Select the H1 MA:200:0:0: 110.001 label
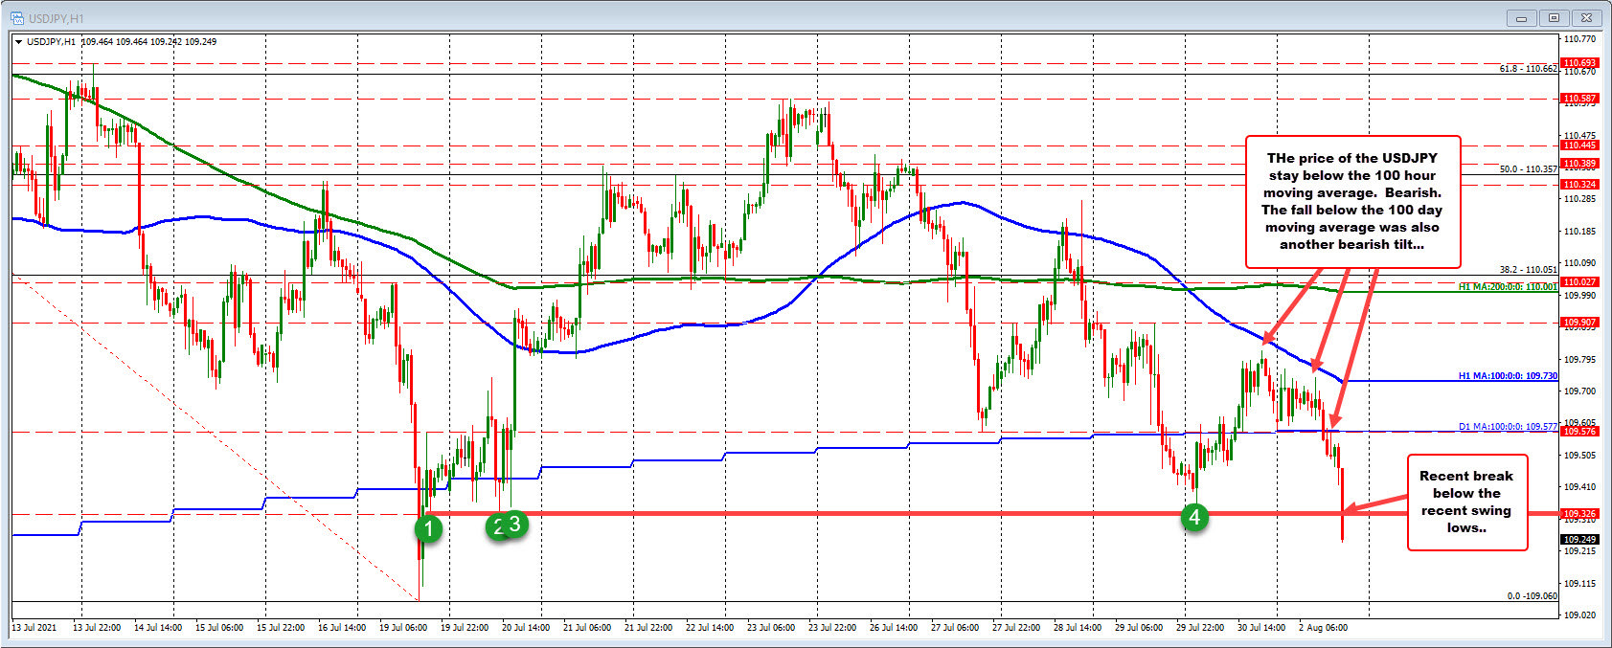1612x648 pixels. coord(1508,287)
